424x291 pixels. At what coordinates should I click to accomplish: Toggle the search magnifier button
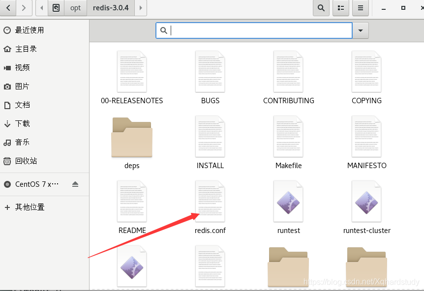pyautogui.click(x=321, y=8)
